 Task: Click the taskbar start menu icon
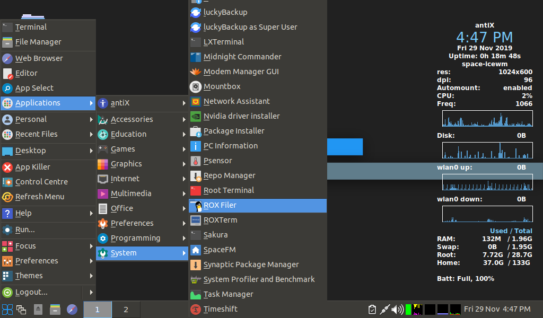7,310
